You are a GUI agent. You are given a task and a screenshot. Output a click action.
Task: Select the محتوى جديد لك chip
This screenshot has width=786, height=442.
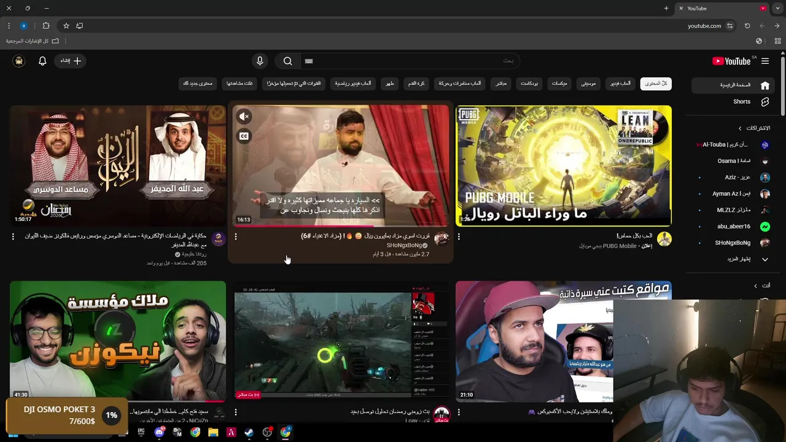pos(198,83)
